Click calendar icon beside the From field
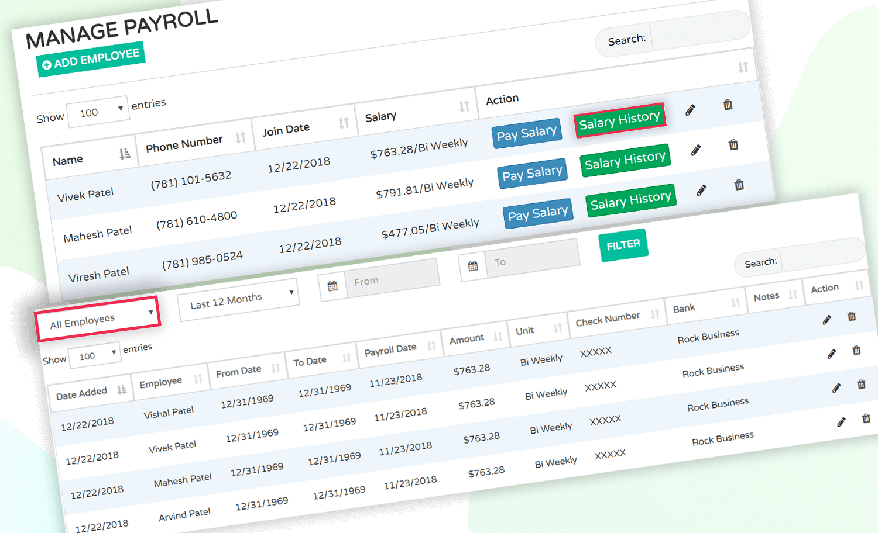Viewport: 878px width, 533px height. (x=332, y=286)
